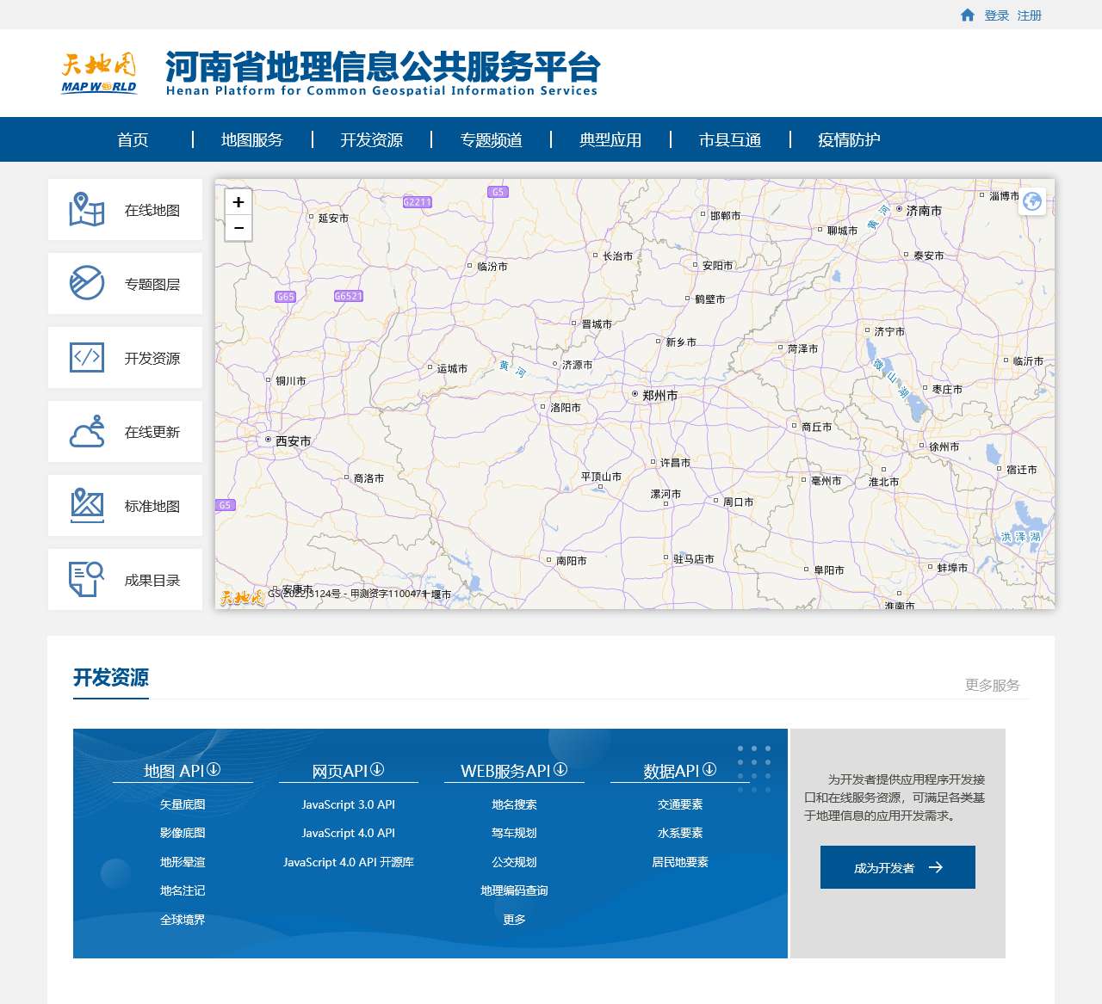Open JavaScript 3.0 API link

tap(349, 804)
